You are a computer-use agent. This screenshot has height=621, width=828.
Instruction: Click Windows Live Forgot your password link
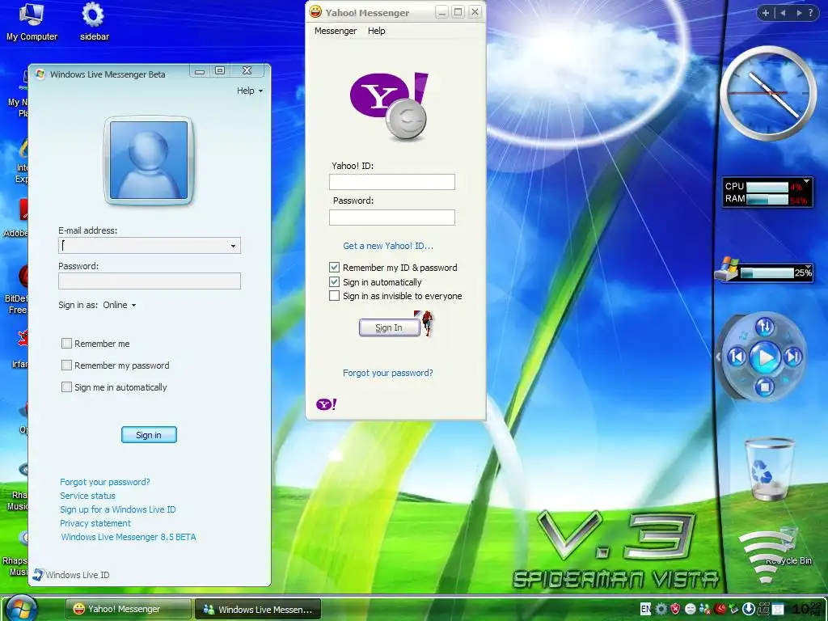tap(105, 482)
